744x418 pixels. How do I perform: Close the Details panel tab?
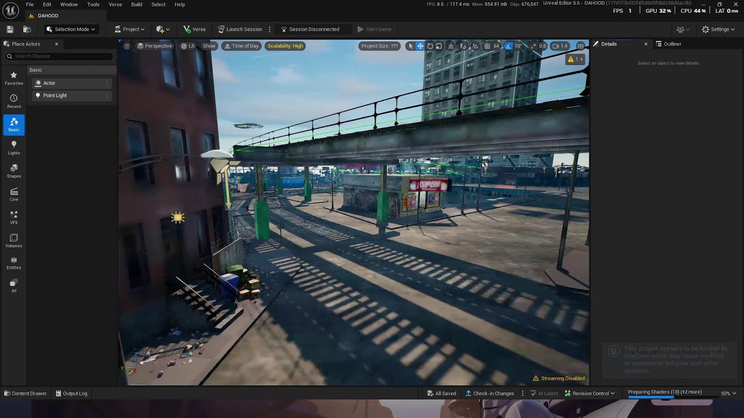[645, 44]
